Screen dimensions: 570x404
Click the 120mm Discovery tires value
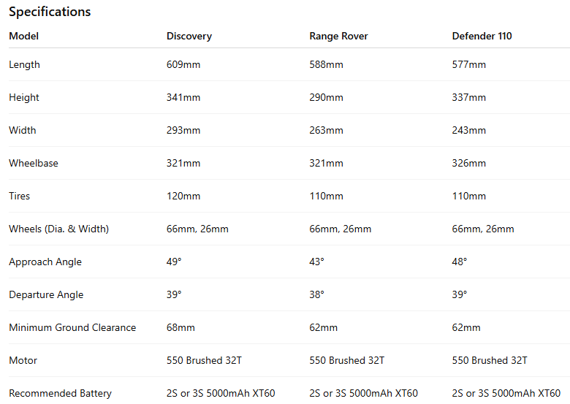pyautogui.click(x=183, y=197)
